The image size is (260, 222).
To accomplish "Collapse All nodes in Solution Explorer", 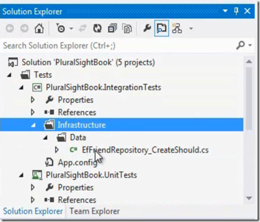I will click(x=112, y=28).
